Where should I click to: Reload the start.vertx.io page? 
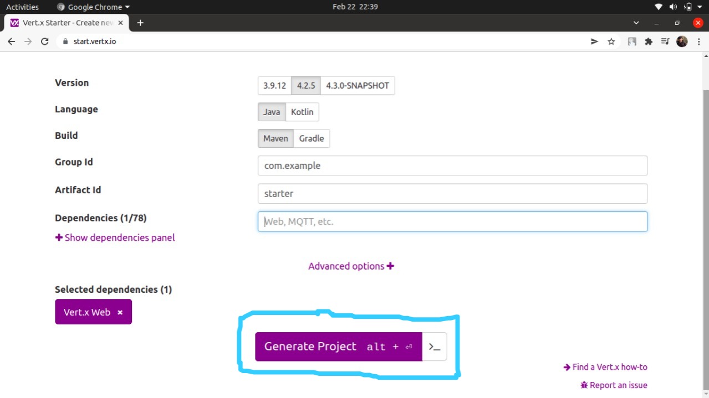pos(45,42)
